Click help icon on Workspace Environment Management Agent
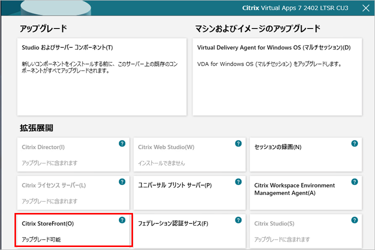The height and width of the screenshot is (250, 375). [x=354, y=181]
